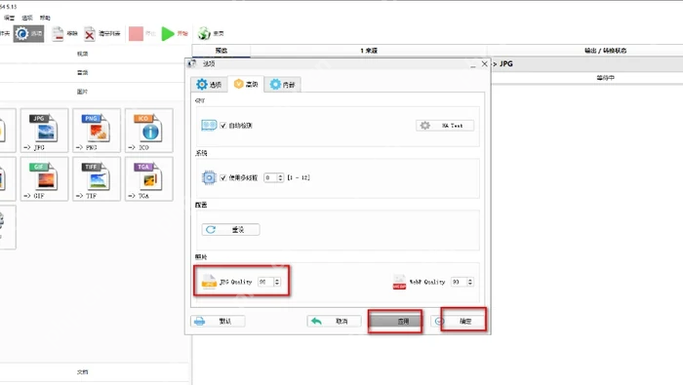
Task: Click the WebP file icon beside WebP Quality
Action: point(399,282)
